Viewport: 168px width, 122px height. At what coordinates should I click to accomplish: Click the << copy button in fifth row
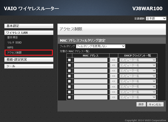point(114,81)
